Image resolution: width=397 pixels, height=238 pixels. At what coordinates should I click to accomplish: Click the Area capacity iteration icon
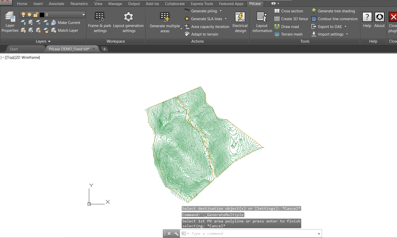pos(187,26)
